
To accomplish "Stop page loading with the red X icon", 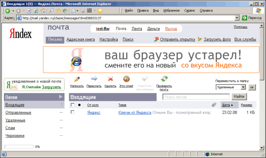I will tap(29, 11).
